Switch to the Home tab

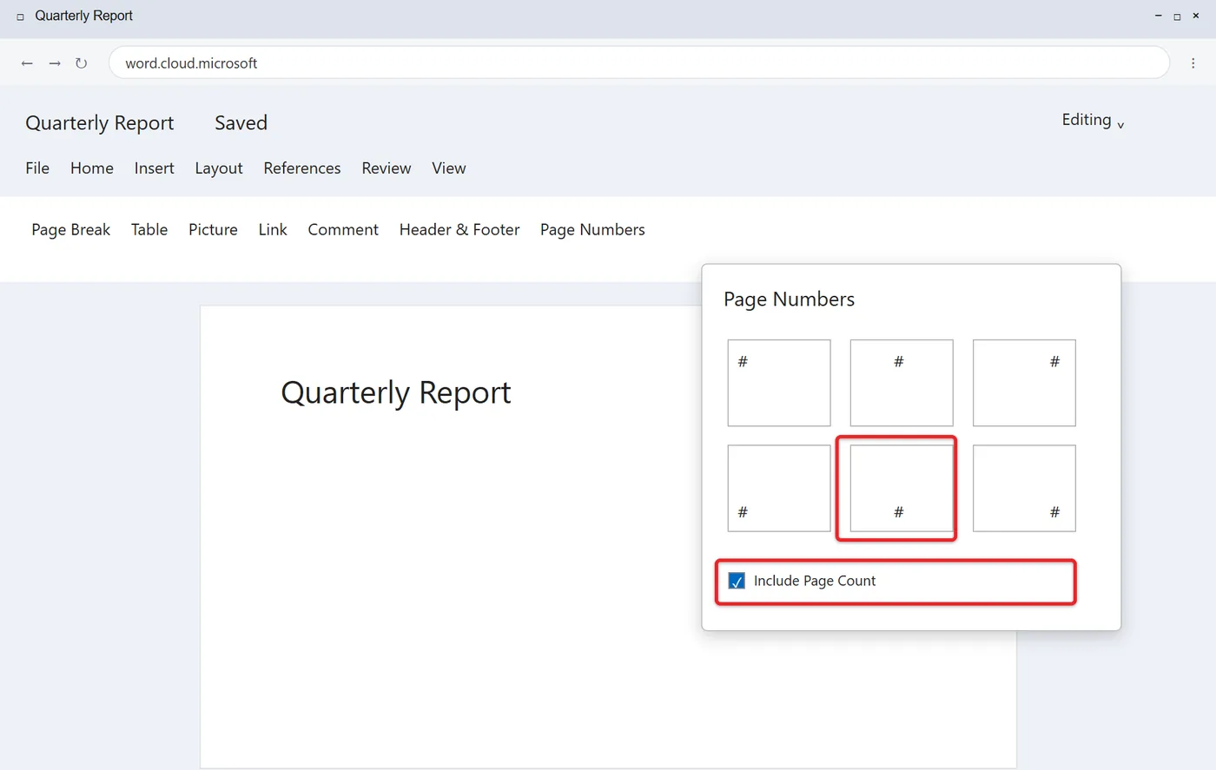[92, 168]
